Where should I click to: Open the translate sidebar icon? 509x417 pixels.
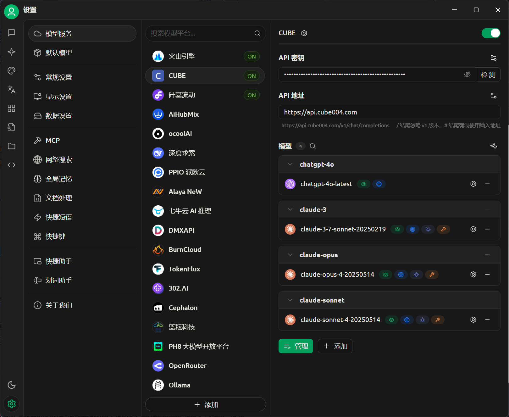pos(12,90)
